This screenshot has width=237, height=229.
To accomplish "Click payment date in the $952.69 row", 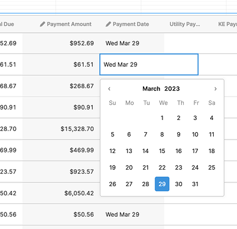I will (132, 43).
